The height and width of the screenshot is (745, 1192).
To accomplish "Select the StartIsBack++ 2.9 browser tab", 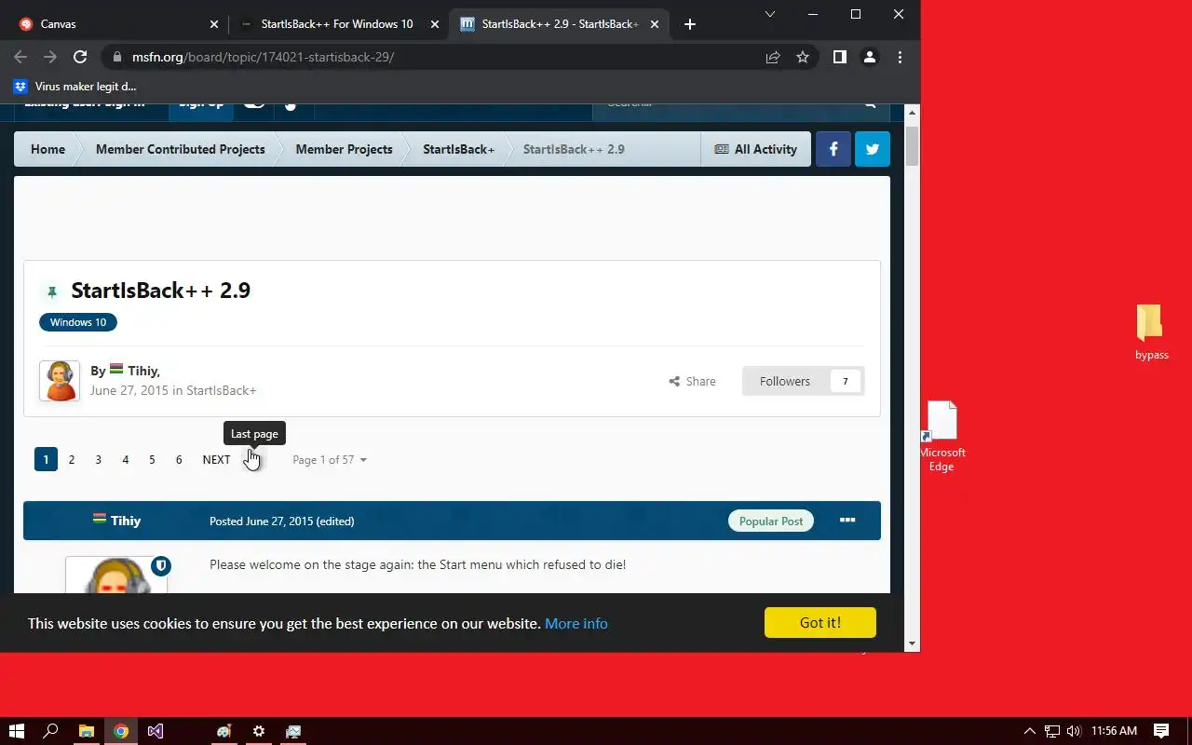I will [x=559, y=24].
